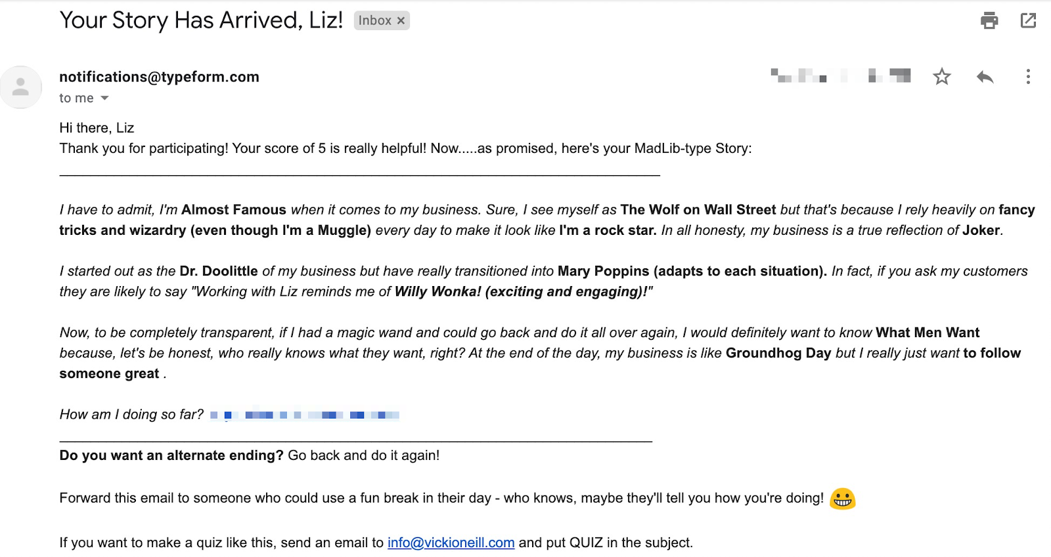Click the 'Do you want an alternate ending?' text
The image size is (1051, 557).
[x=171, y=455]
